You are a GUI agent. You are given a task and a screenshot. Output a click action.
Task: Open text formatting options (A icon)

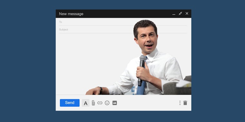pos(86,103)
